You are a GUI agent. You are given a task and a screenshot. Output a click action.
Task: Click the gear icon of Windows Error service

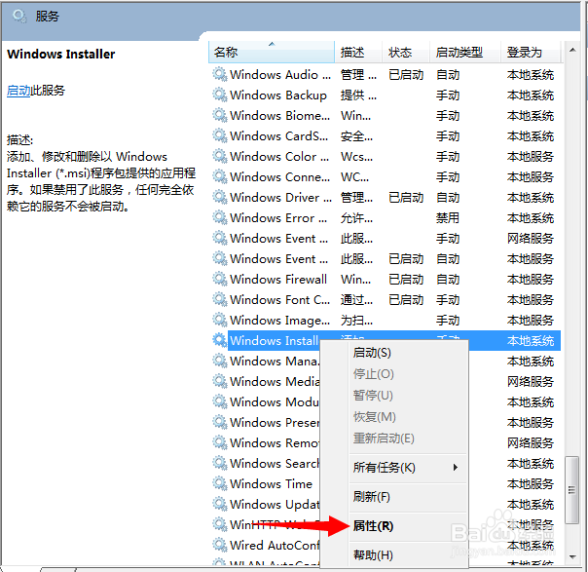coord(220,217)
